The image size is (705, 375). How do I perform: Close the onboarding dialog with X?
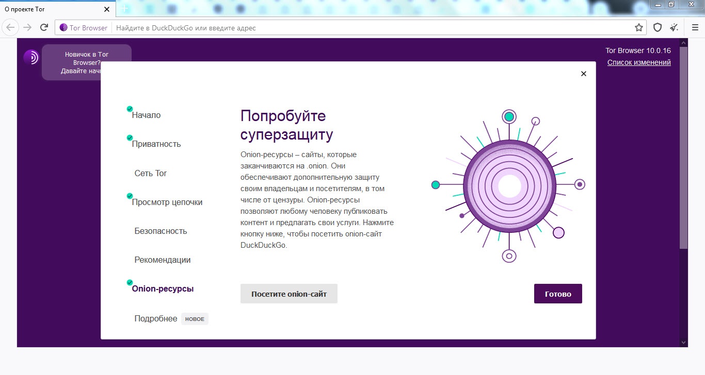click(584, 74)
